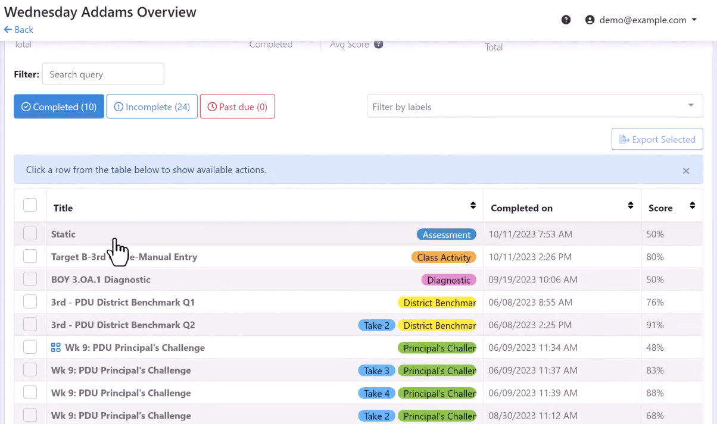The image size is (717, 424).
Task: Click the Wednesday Addams Overview heading
Action: point(100,11)
